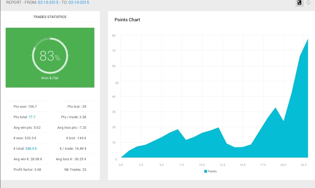Click the y-axis label 80

tap(114, 36)
